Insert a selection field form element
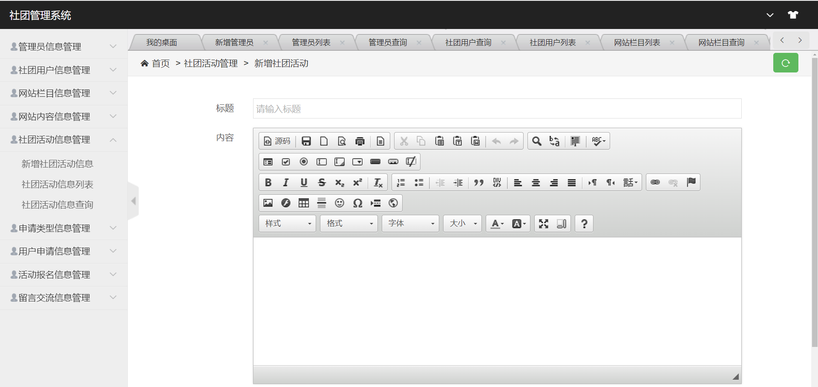 tap(357, 162)
